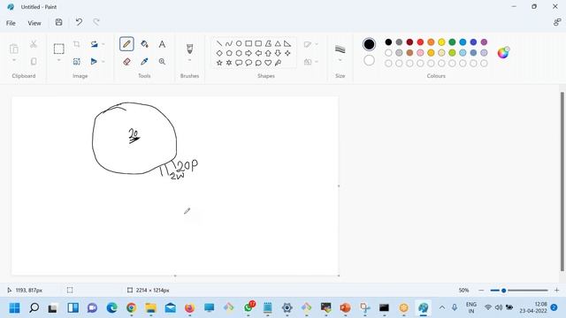The height and width of the screenshot is (318, 566).
Task: Open File Explorer from taskbar
Action: tap(151, 308)
